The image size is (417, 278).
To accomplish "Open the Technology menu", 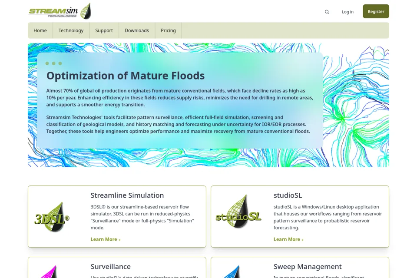I will [71, 30].
